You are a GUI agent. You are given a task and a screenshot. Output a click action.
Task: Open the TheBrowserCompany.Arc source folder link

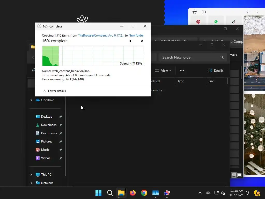[101, 35]
